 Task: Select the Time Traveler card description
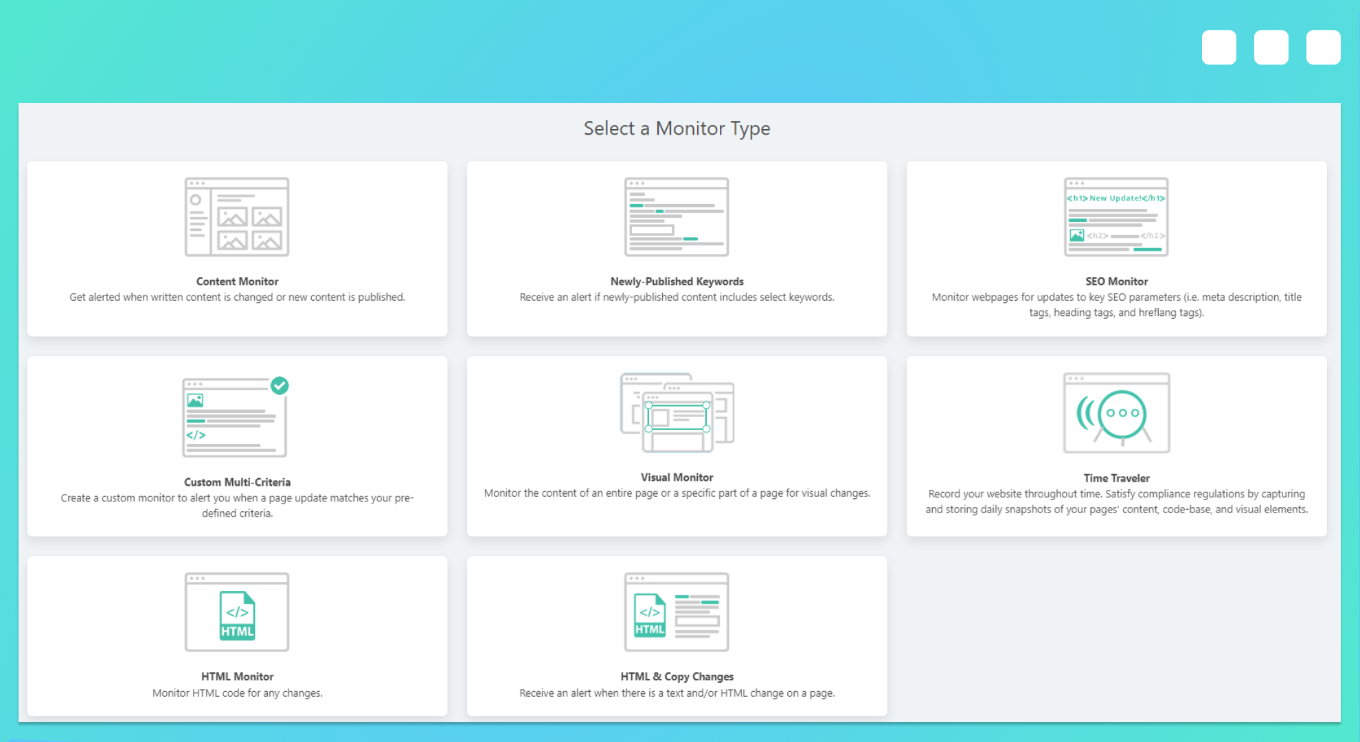click(x=1116, y=502)
